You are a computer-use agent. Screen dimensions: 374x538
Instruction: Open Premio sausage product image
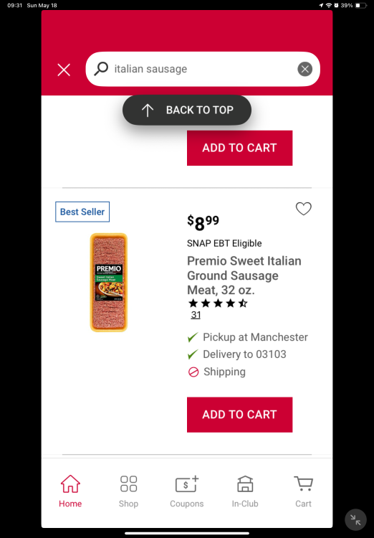(109, 283)
